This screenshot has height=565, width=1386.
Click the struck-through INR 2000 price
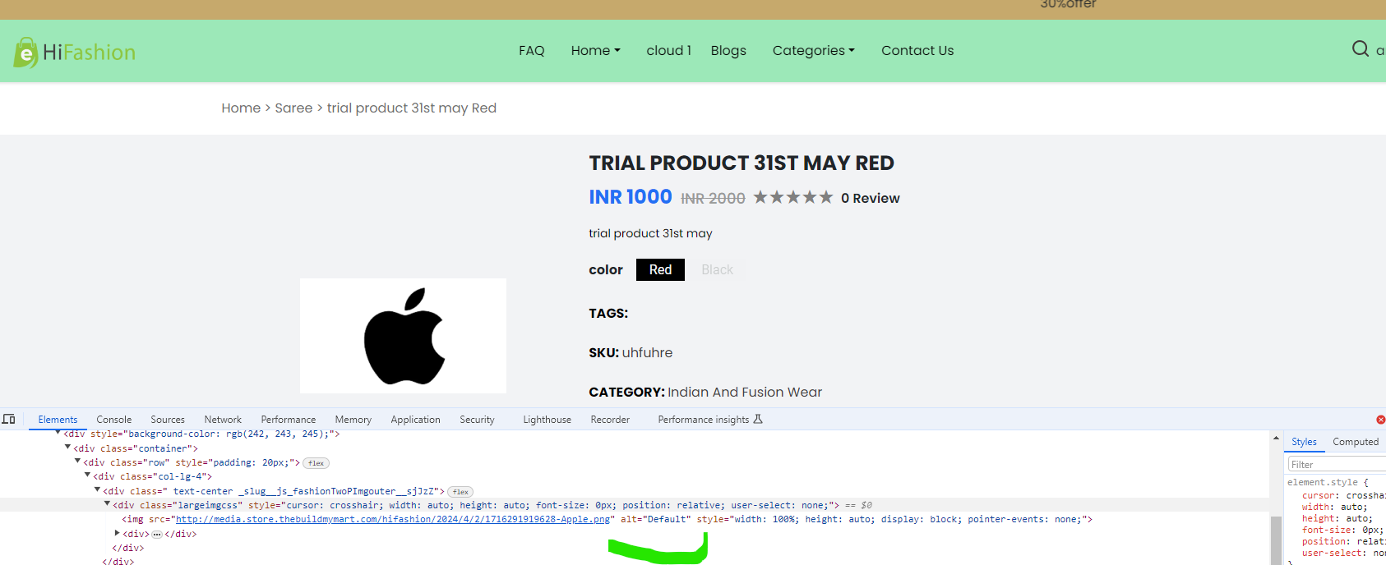[713, 199]
